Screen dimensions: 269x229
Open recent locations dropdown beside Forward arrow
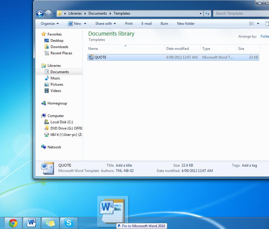pos(54,13)
